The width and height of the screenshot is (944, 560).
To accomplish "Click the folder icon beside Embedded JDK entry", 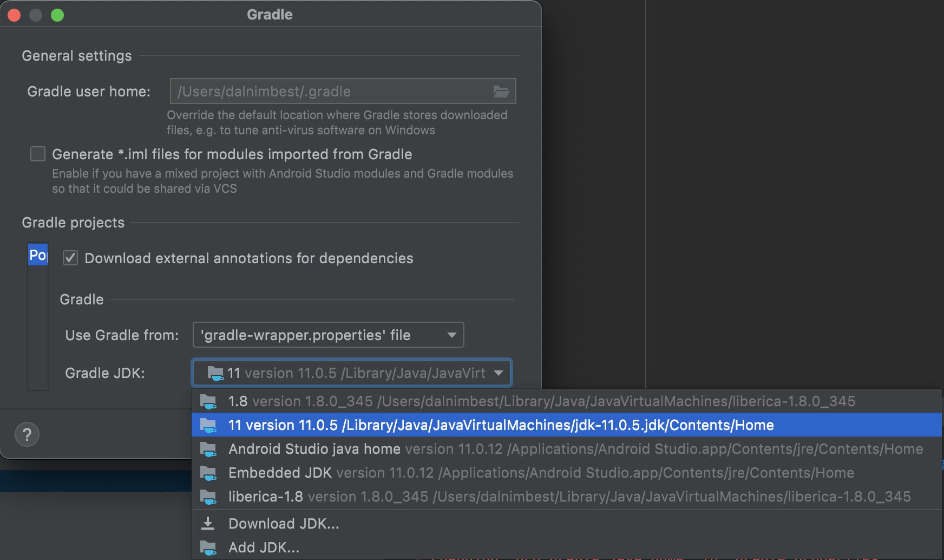I will click(208, 473).
